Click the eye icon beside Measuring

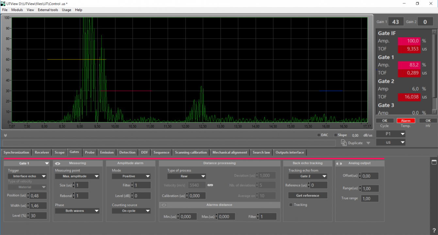57,163
